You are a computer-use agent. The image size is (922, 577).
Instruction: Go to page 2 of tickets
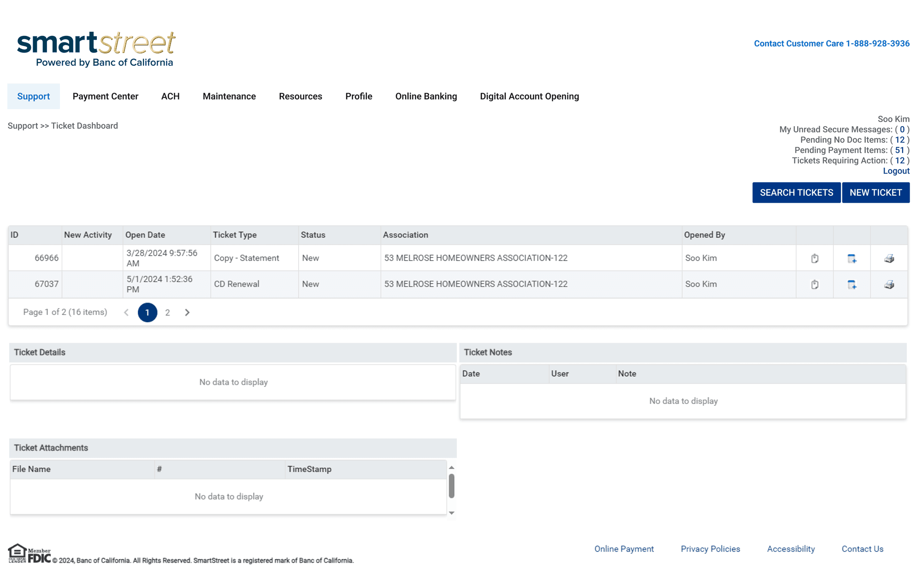167,313
